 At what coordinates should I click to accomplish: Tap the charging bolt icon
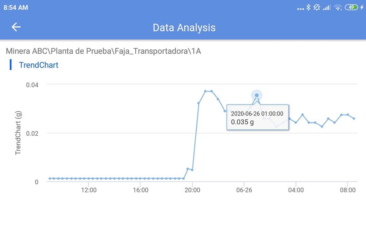coord(362,7)
